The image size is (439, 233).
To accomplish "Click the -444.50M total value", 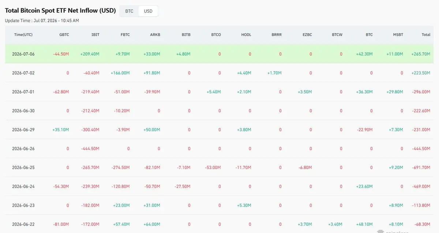I will pos(421,149).
